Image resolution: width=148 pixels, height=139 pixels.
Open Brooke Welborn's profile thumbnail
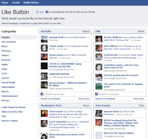coord(99,39)
